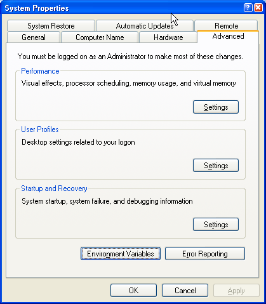
Task: Open the Computer Name tab
Action: pyautogui.click(x=100, y=37)
